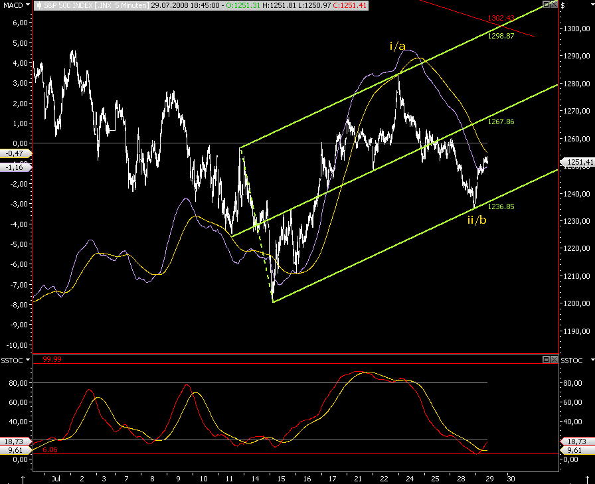Viewport: 595px width, 484px height.
Task: Click the current price tag 1251,41
Action: (578, 162)
